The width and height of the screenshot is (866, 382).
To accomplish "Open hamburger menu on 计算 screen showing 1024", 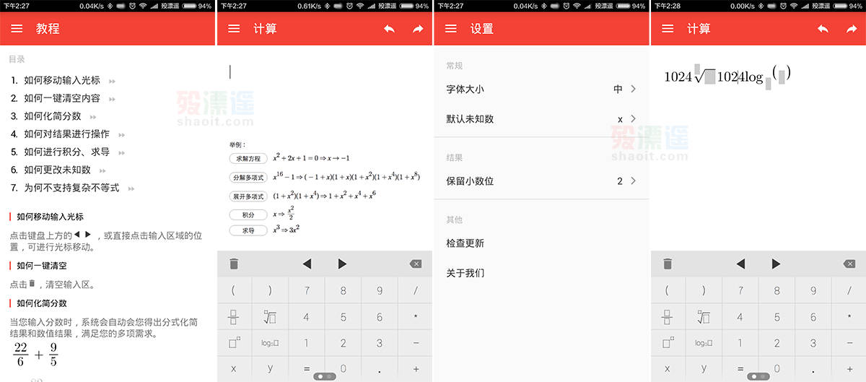I will click(x=668, y=29).
